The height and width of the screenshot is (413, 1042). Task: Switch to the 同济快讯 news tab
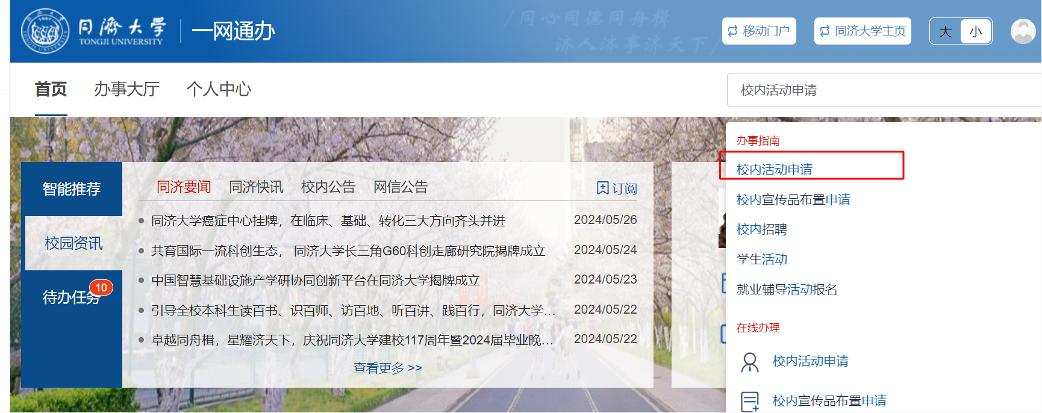256,187
